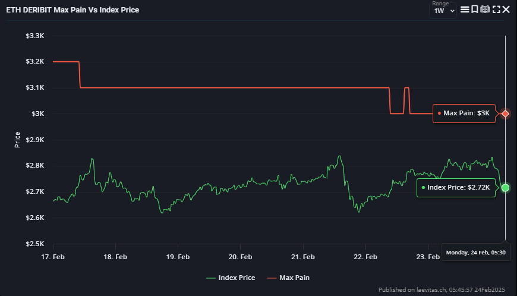Viewport: 517px width, 296px height.
Task: Click the 'Monday, 24 Feb, 05:30' date tooltip
Action: click(475, 253)
